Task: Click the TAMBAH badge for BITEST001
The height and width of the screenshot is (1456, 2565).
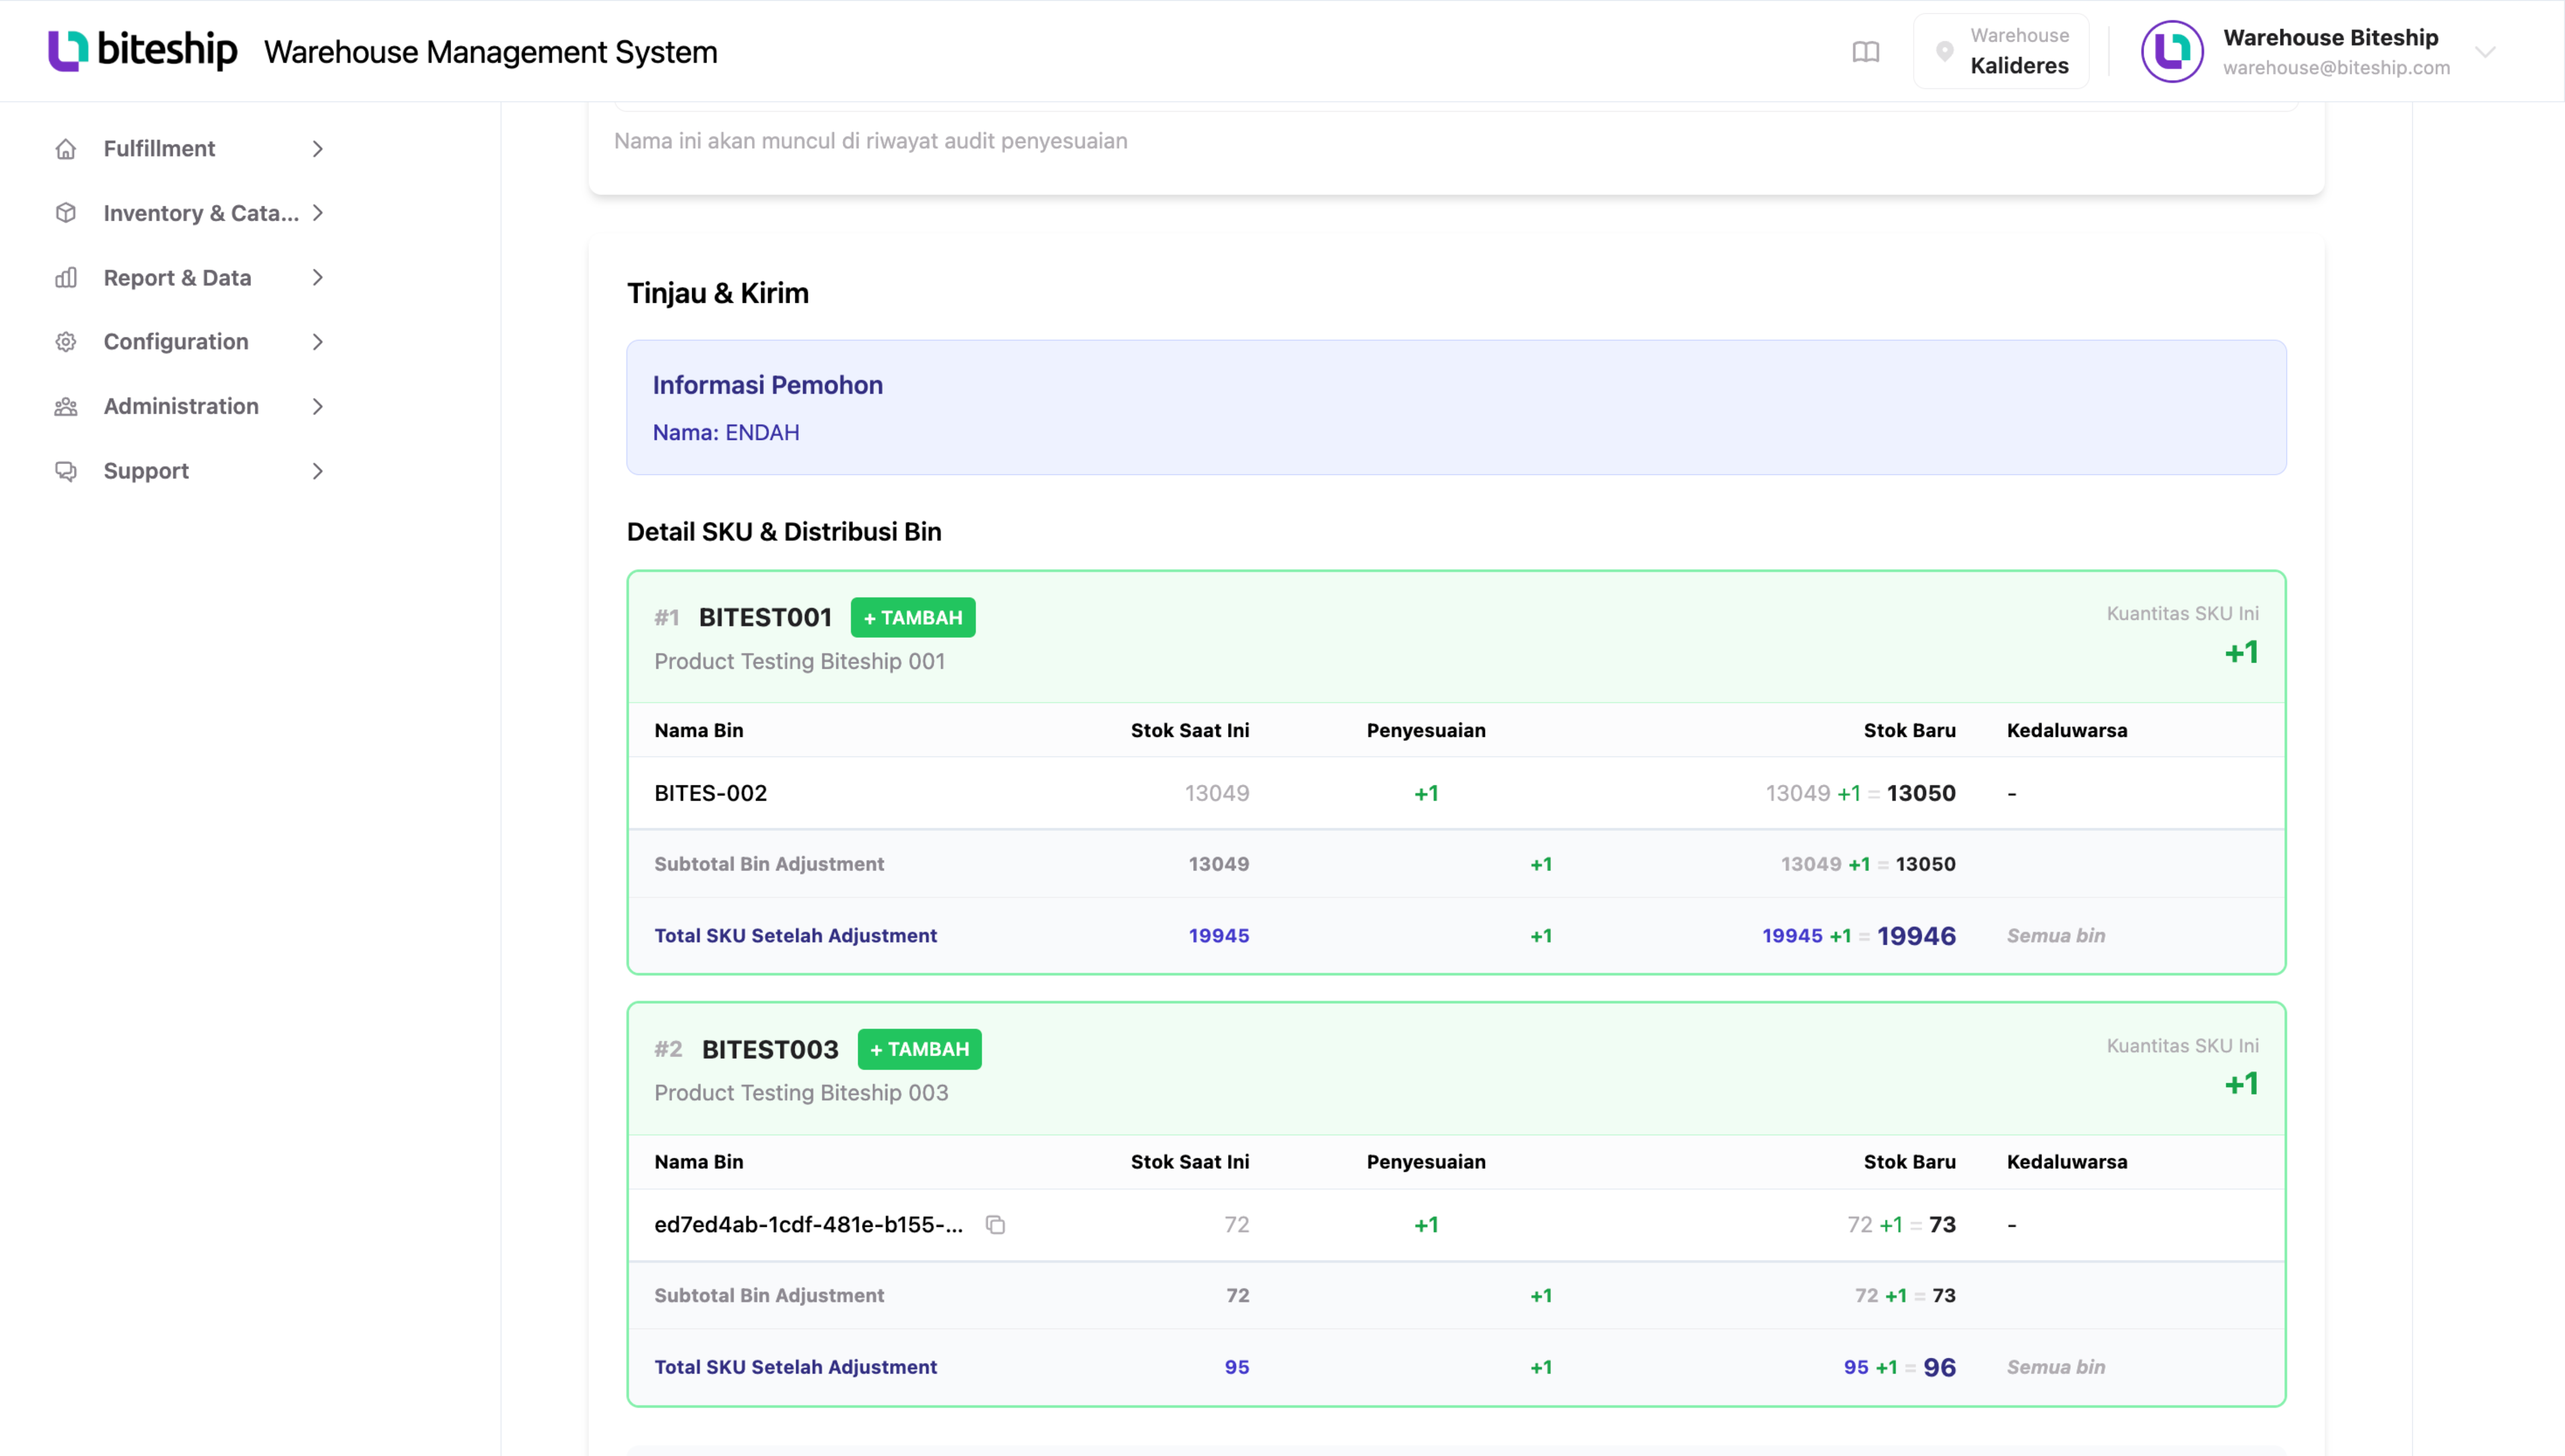Action: 913,617
